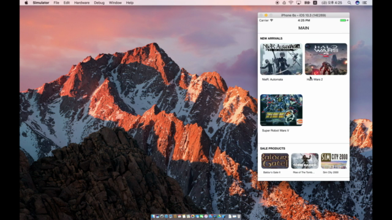The image size is (392, 220).
Task: Open the Debug menu
Action: pos(99,2)
